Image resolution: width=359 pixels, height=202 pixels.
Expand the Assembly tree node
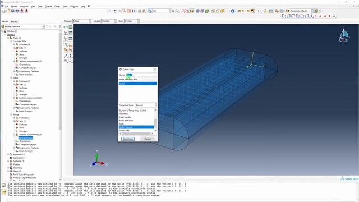pos(8,168)
